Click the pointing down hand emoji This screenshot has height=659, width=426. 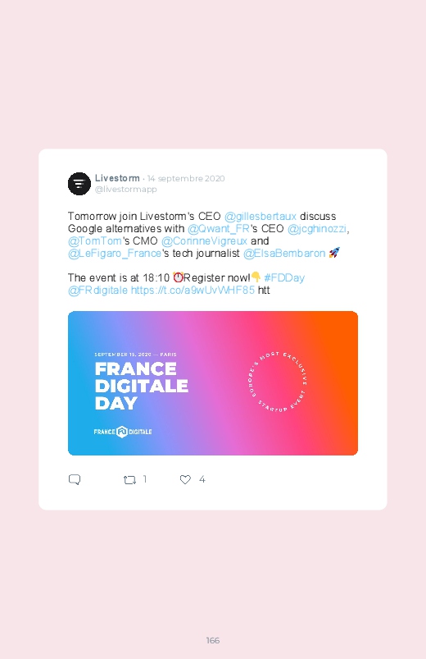click(256, 277)
